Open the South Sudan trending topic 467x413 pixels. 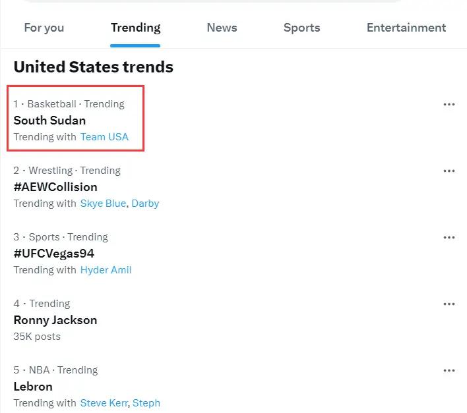pyautogui.click(x=49, y=121)
